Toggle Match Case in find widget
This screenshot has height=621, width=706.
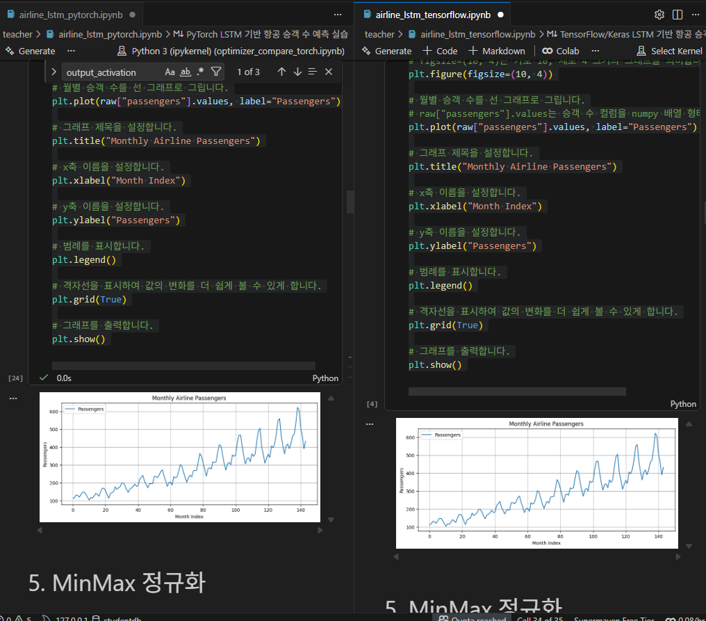170,72
